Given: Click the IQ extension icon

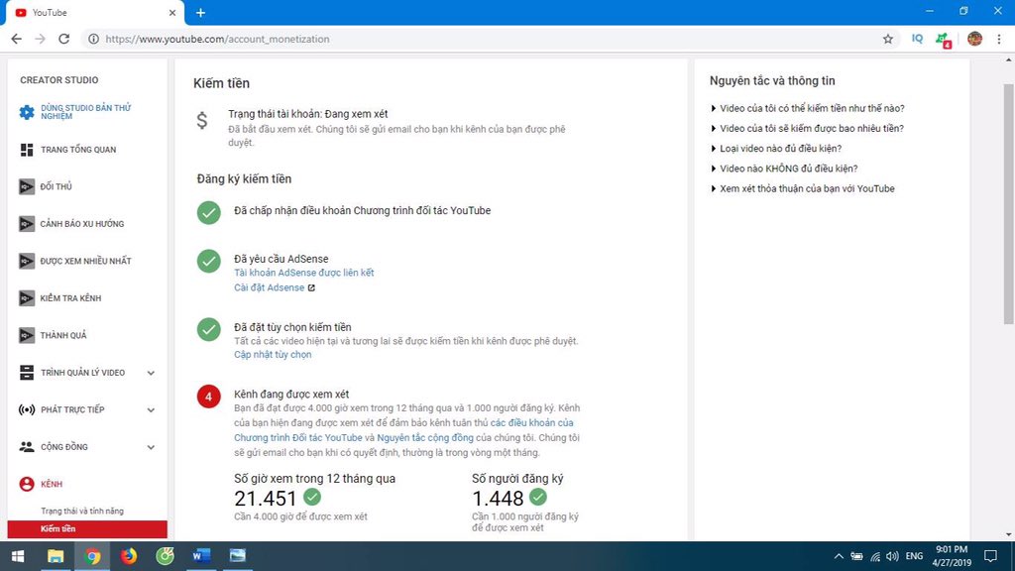Looking at the screenshot, I should [917, 39].
